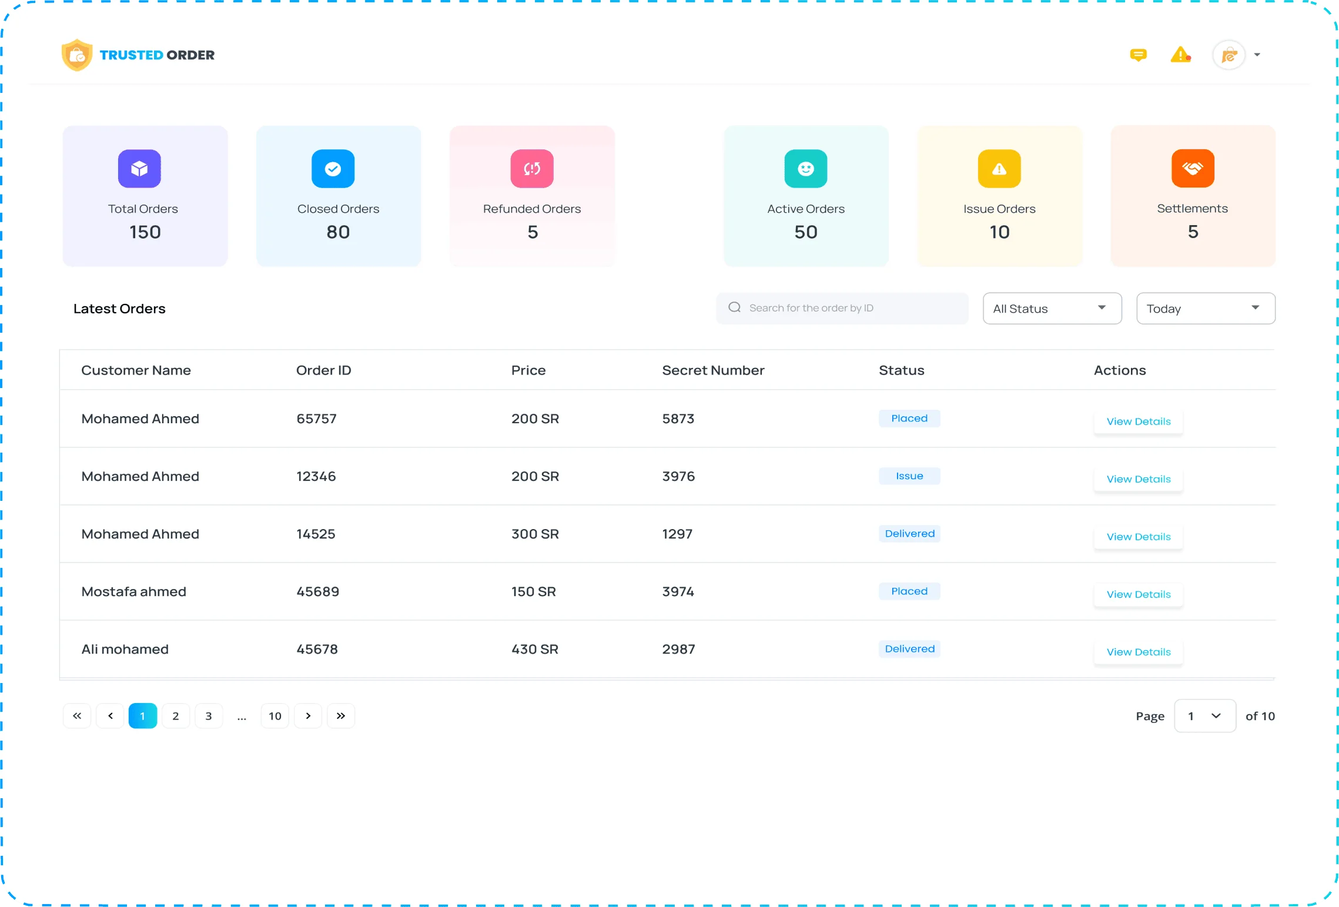Click the Active Orders smiley icon
1339x907 pixels.
tap(805, 169)
